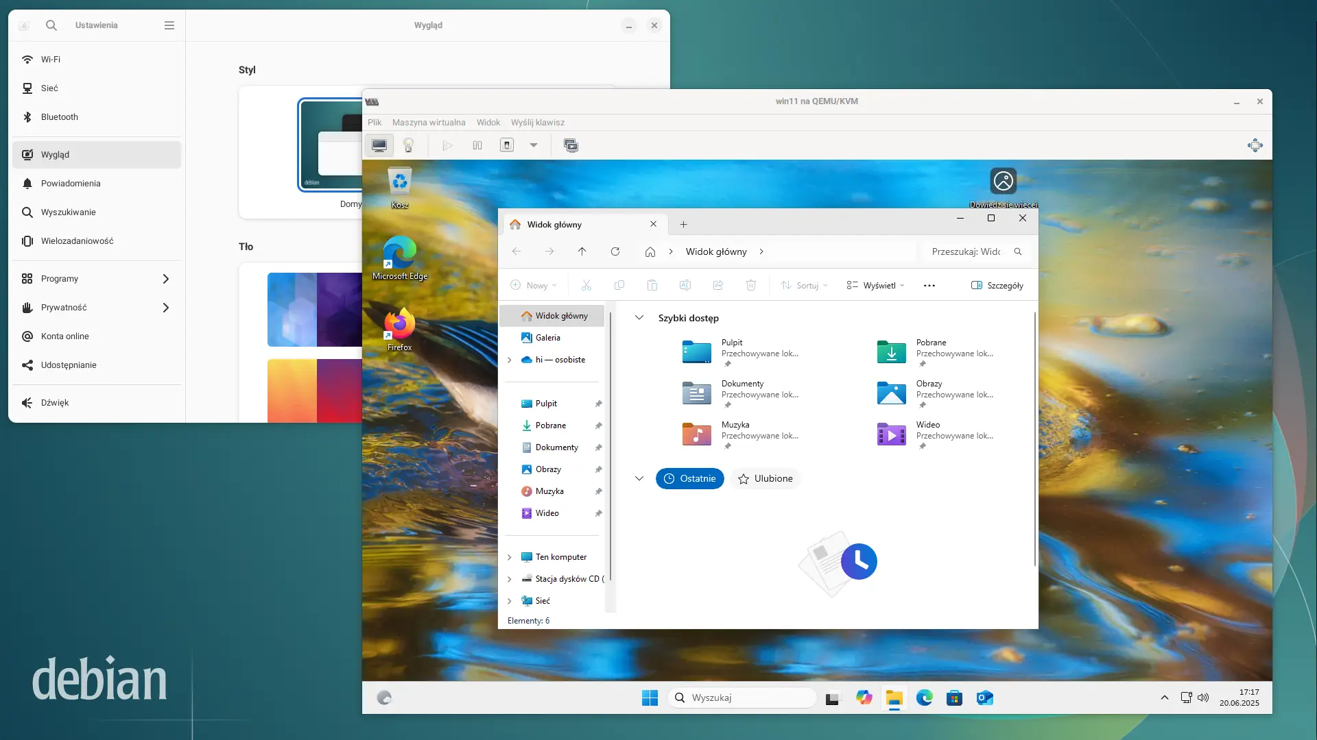
Task: Switch to the Ulubione tab
Action: (x=766, y=479)
